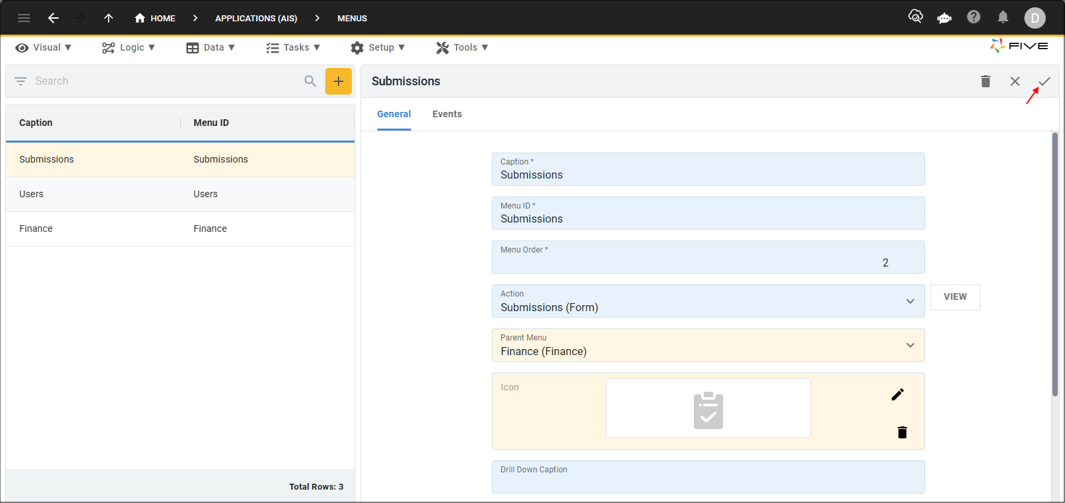Save the Submissions menu with the checkmark

pos(1044,81)
